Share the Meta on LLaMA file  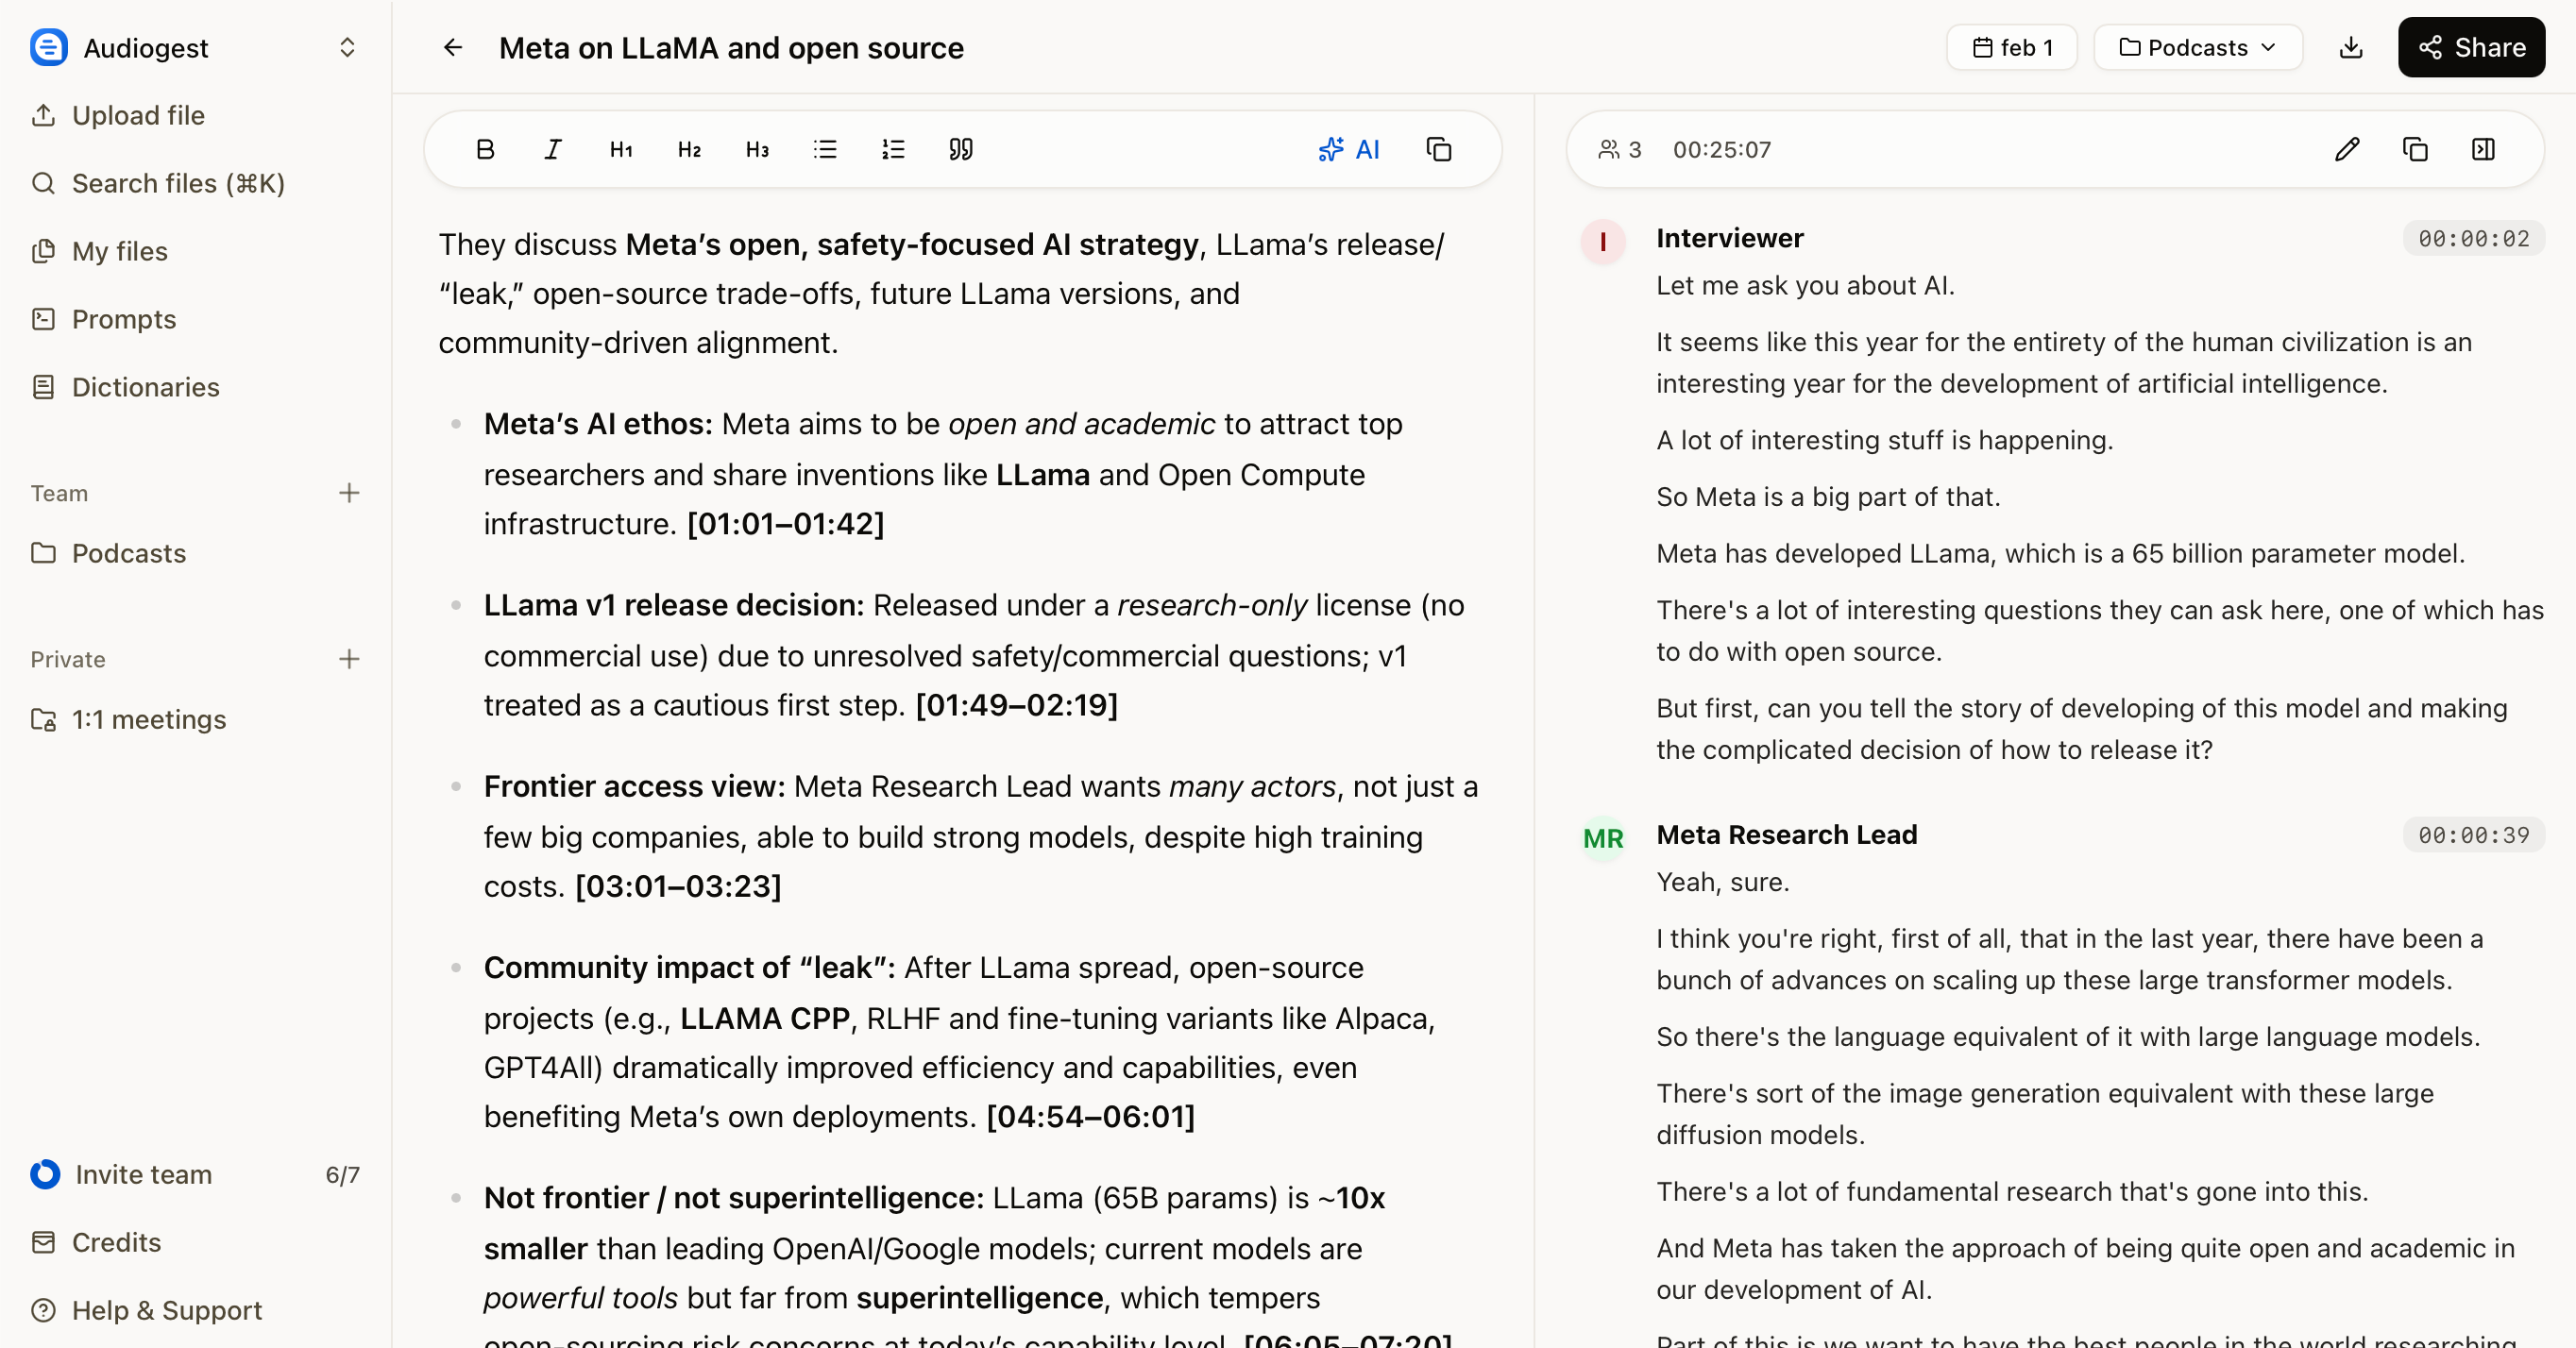(x=2470, y=47)
